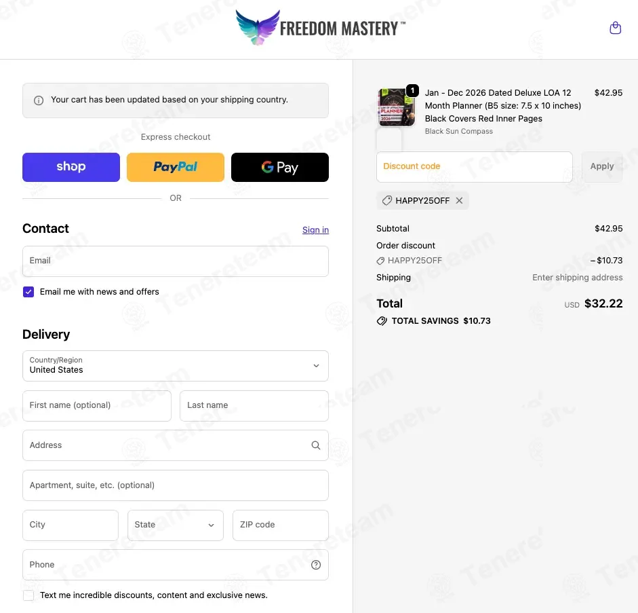Follow the Sign in link
638x613 pixels.
[x=315, y=230]
